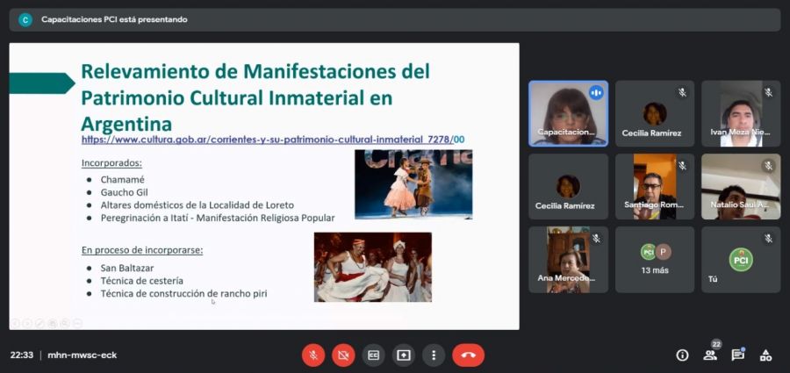Click the Capacitaciones PCI presenter avatar
This screenshot has height=373, width=790.
click(25, 19)
